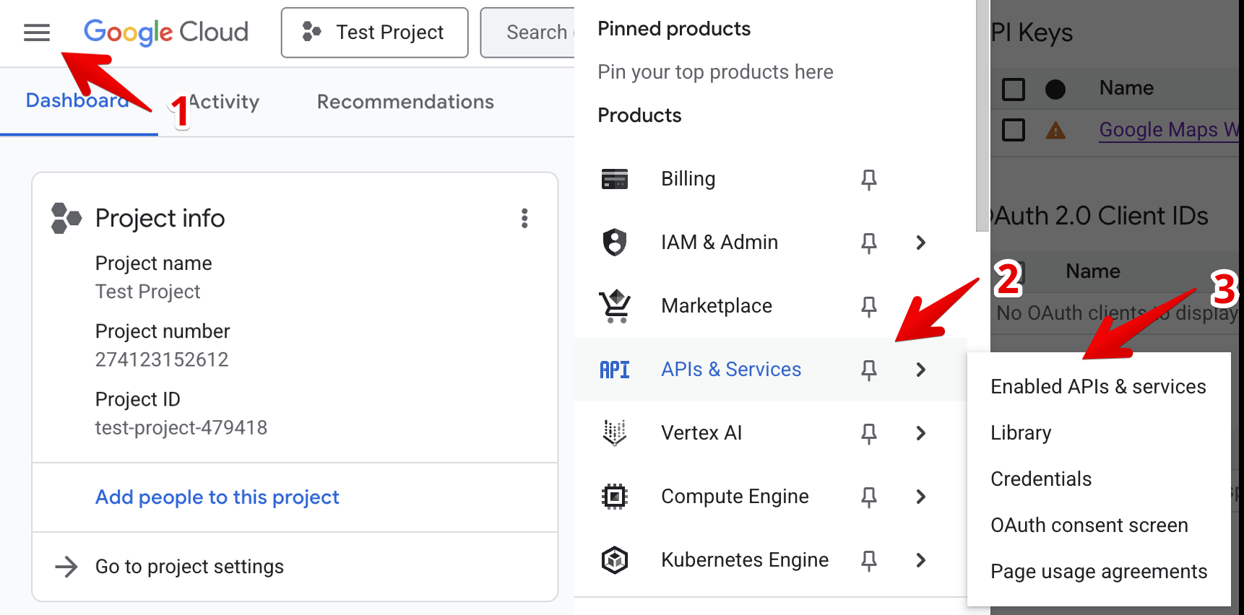Go to project settings

[x=189, y=567]
